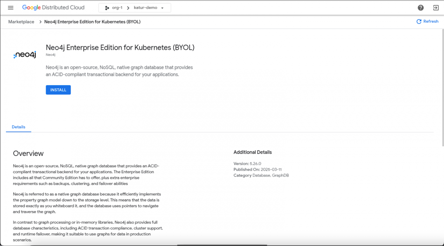Click the Refresh text label
This screenshot has height=246, width=444.
coord(431,21)
